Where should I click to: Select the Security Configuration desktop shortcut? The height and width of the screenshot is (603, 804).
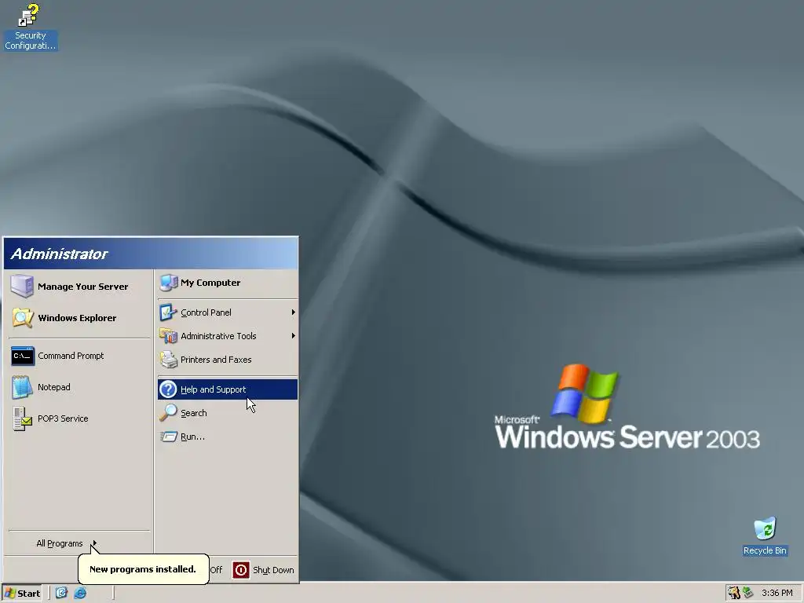click(x=31, y=27)
